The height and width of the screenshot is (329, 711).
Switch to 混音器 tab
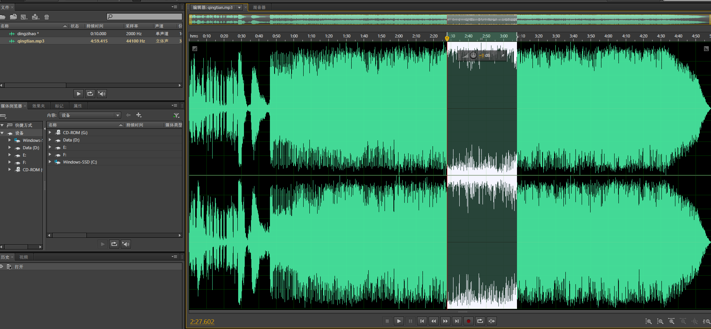coord(259,7)
